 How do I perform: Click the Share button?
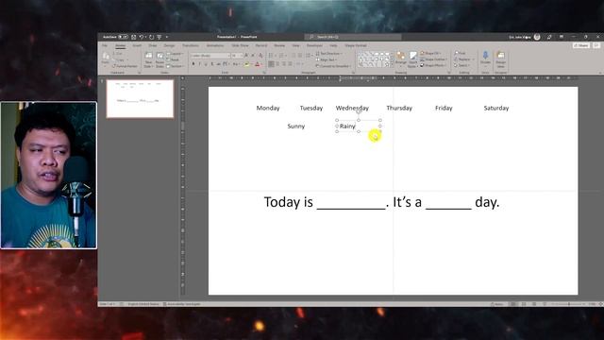click(581, 45)
